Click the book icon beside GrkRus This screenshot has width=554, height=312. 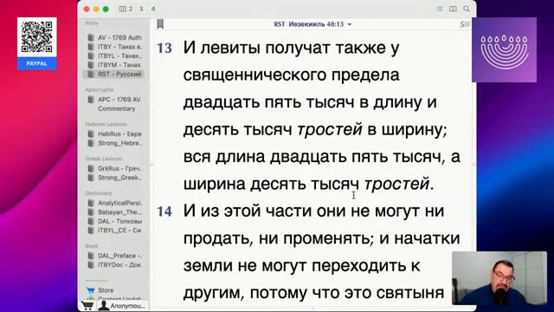pyautogui.click(x=91, y=168)
